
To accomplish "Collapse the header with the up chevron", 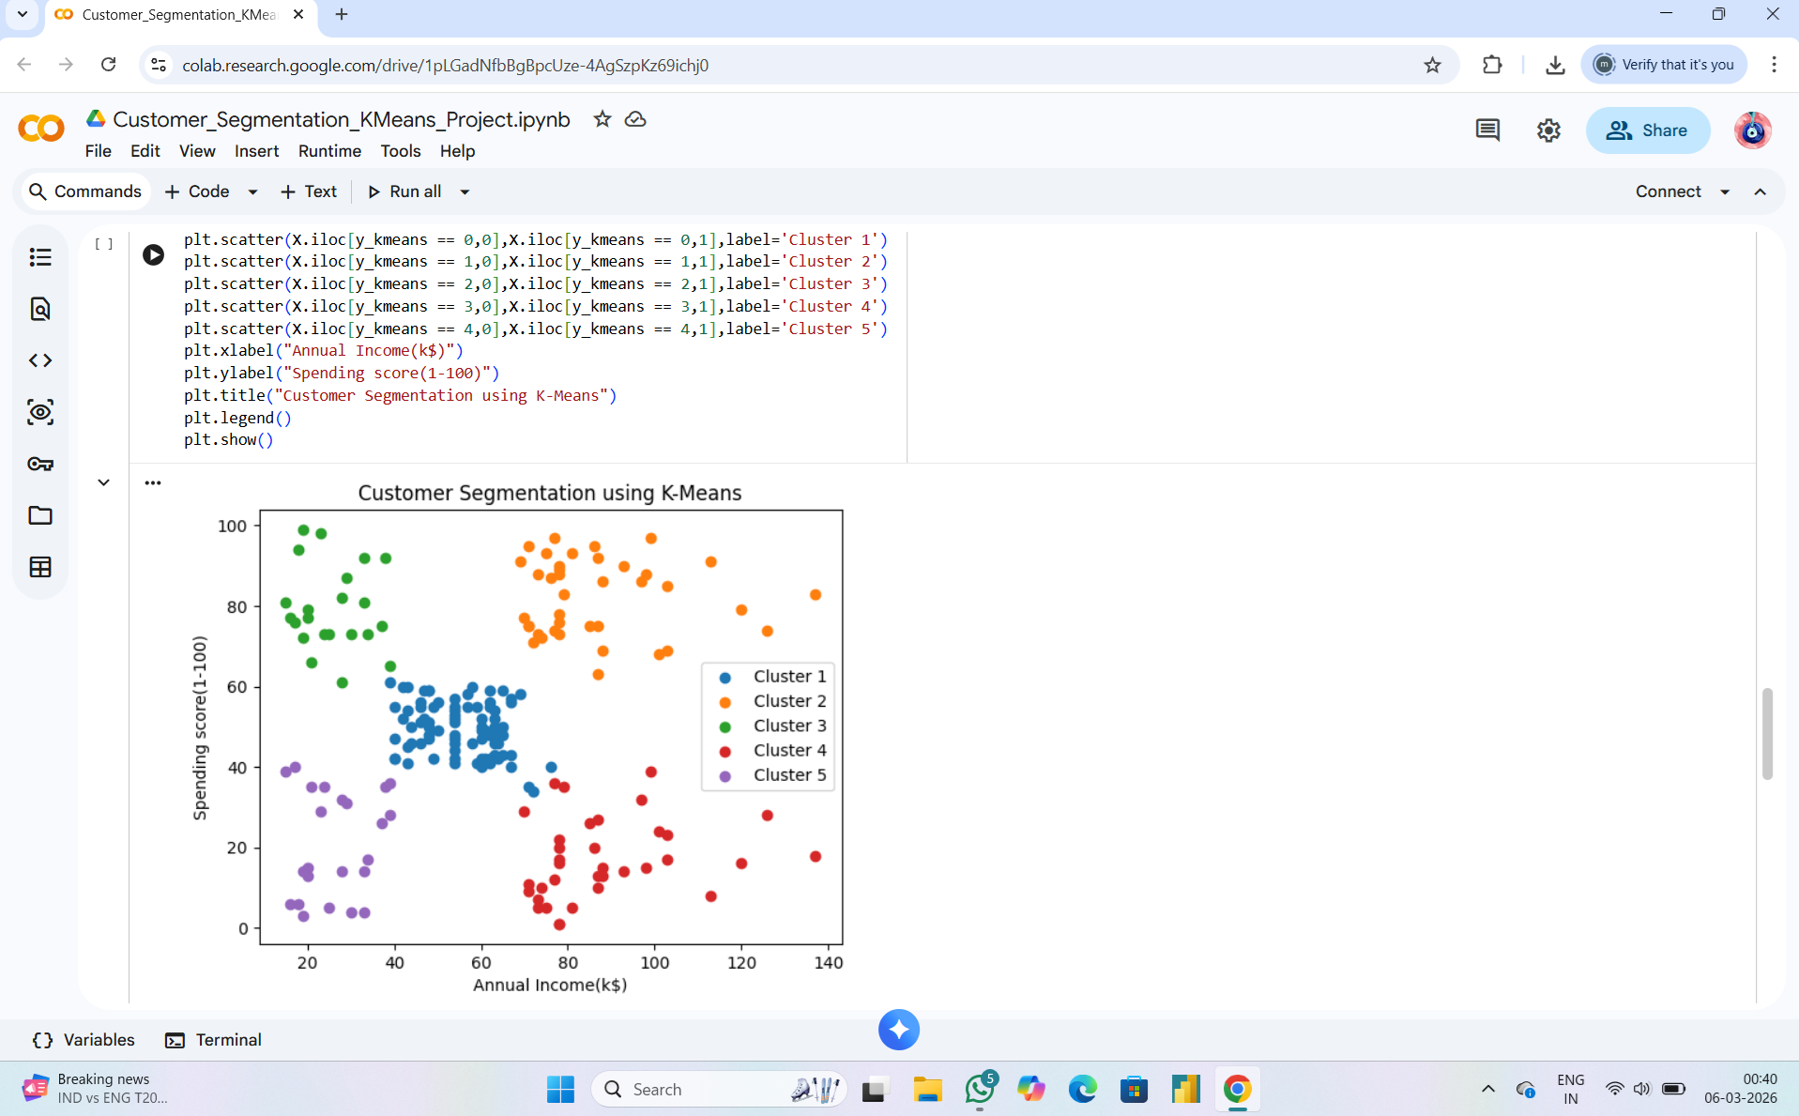I will (x=1761, y=191).
